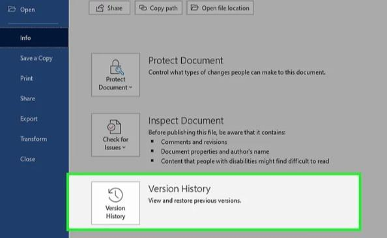387x238 pixels.
Task: Click the Copy path button
Action: (158, 8)
